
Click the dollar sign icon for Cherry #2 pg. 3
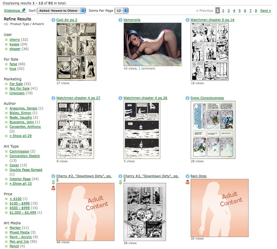pyautogui.click(x=120, y=182)
